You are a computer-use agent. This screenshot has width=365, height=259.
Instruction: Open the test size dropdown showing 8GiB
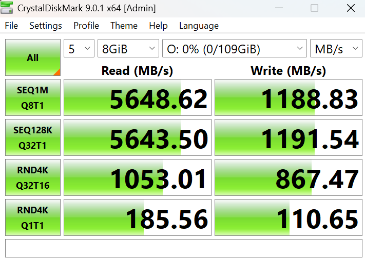click(128, 48)
